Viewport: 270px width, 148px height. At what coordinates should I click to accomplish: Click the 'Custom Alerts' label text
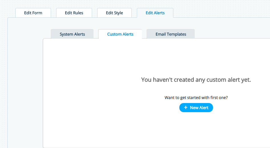120,34
